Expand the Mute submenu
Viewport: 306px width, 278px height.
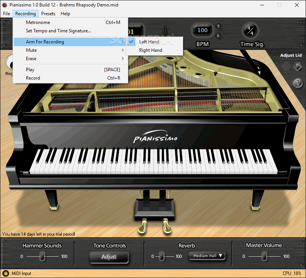(x=71, y=50)
